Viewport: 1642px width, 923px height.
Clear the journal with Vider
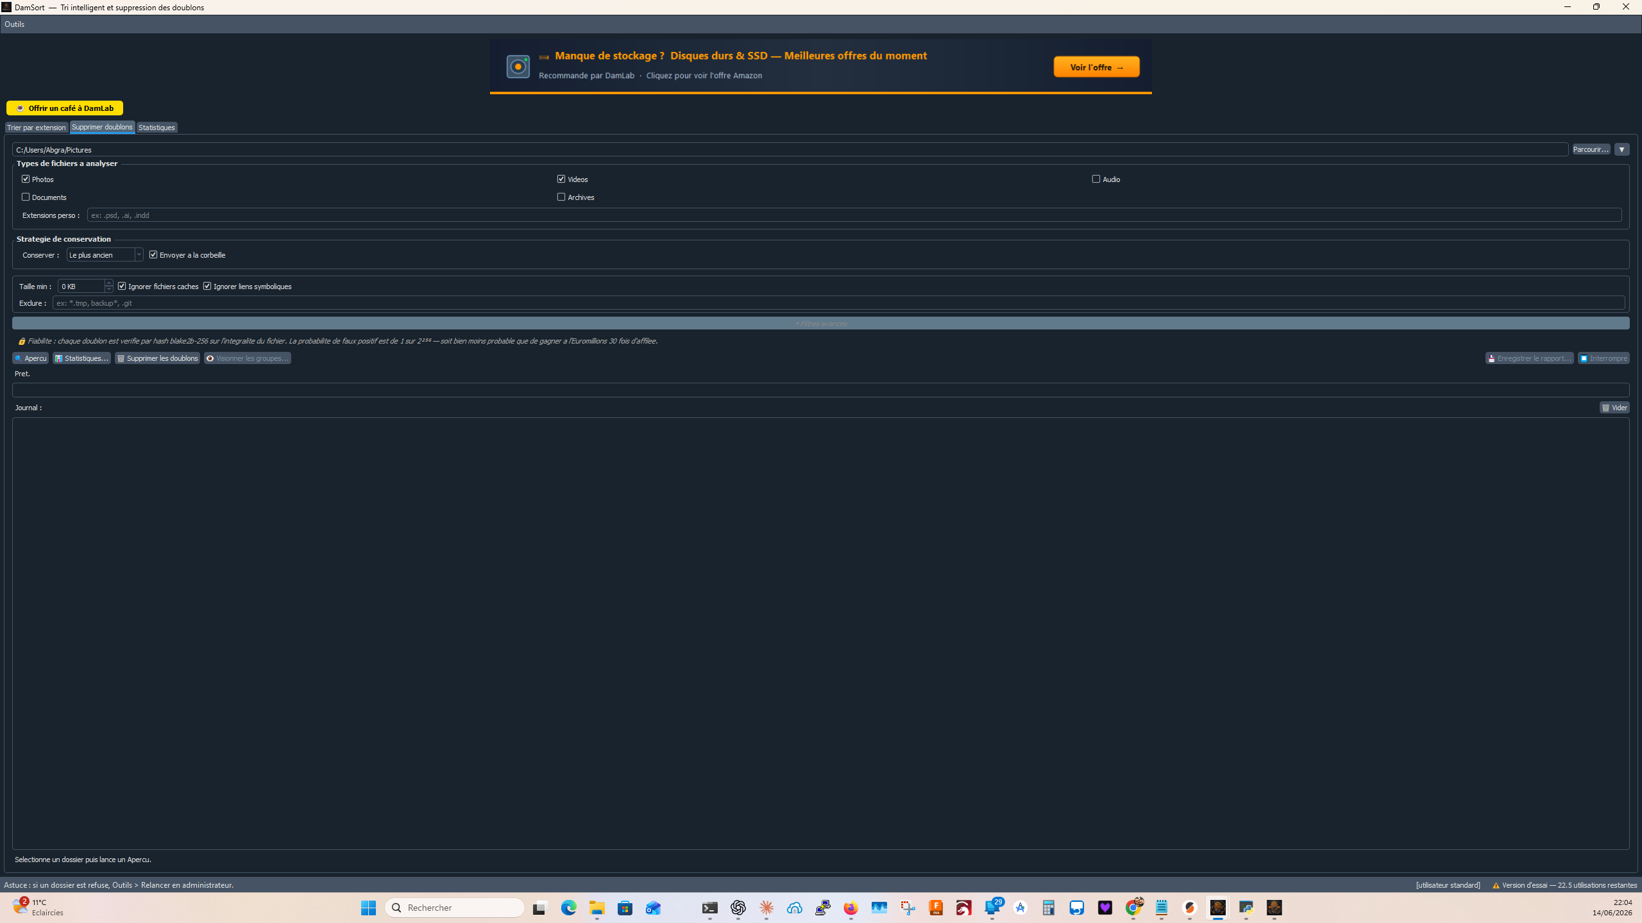1614,408
